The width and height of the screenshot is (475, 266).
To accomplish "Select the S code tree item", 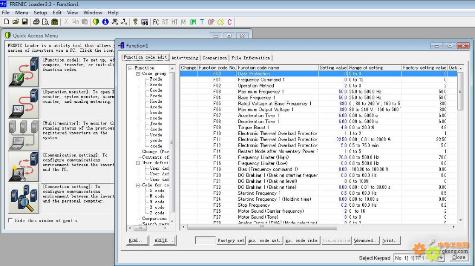I will pyautogui.click(x=157, y=191).
